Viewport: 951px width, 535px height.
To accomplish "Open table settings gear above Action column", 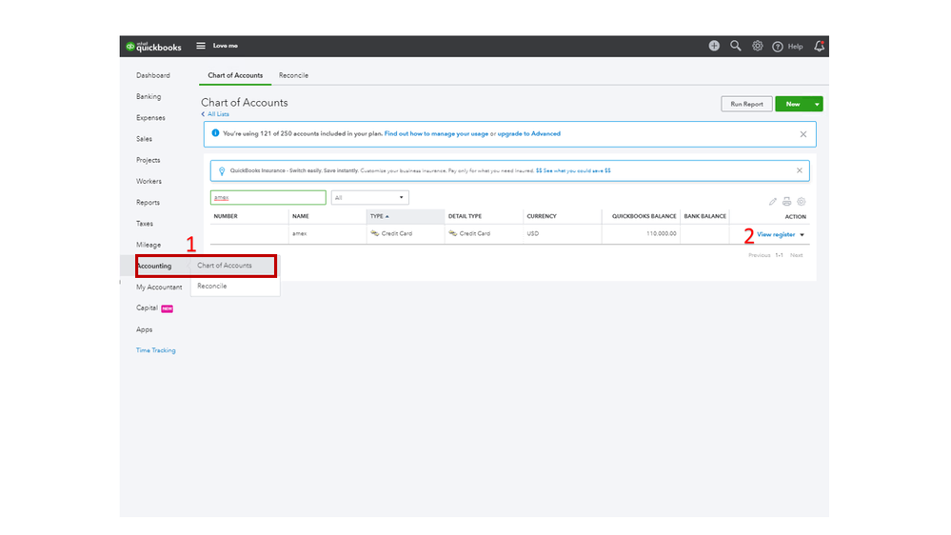I will 802,202.
